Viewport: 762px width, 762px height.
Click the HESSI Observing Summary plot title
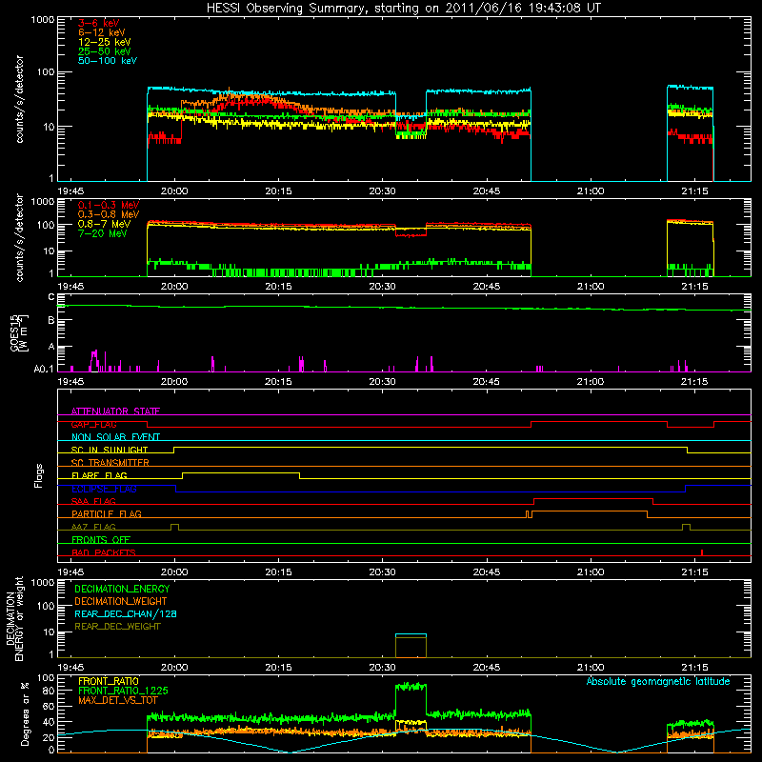[403, 9]
